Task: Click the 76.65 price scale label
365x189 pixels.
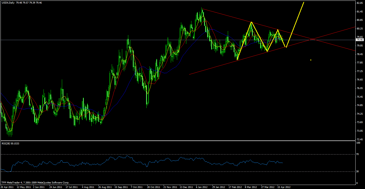Action: (360, 80)
